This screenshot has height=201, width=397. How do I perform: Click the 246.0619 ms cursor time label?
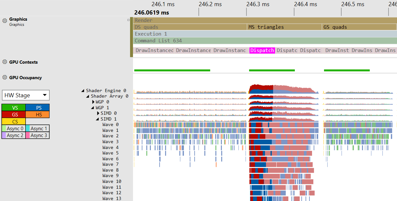[x=151, y=13]
